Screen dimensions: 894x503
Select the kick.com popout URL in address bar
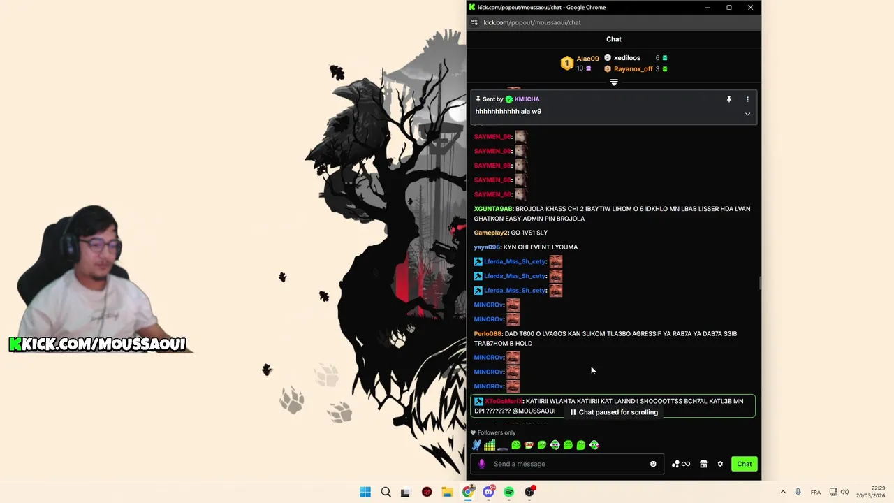point(532,22)
